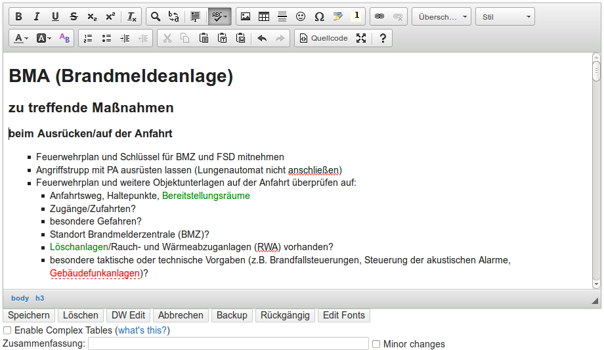Click the strikethrough icon
The width and height of the screenshot is (604, 350).
pyautogui.click(x=74, y=16)
